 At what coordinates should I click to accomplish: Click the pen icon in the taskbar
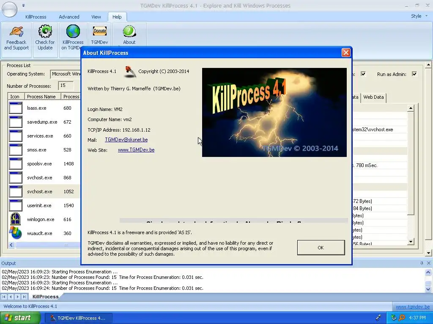pyautogui.click(x=378, y=318)
